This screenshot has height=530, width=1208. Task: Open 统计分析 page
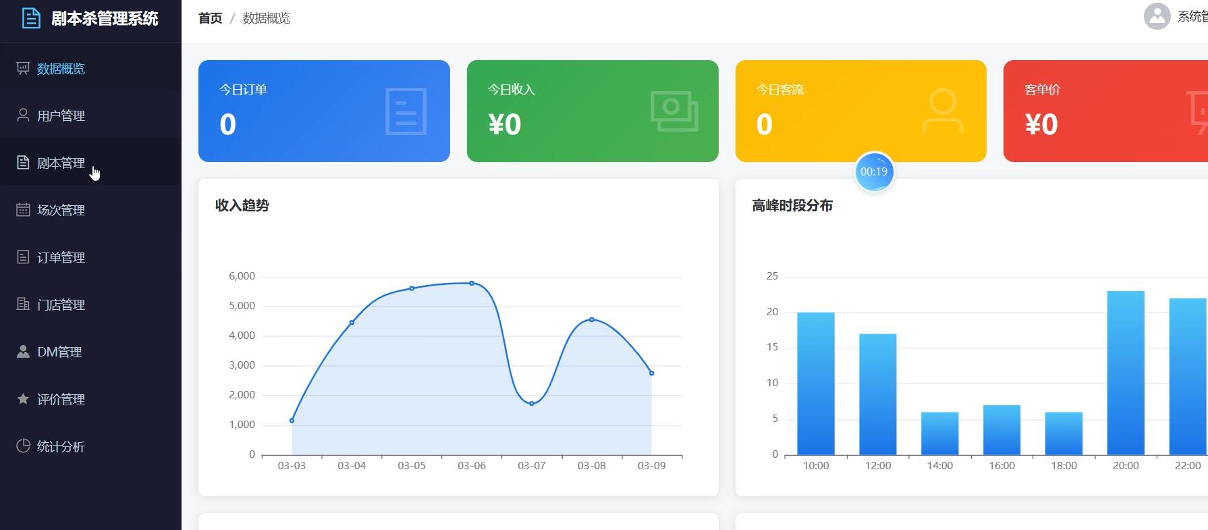click(90, 446)
